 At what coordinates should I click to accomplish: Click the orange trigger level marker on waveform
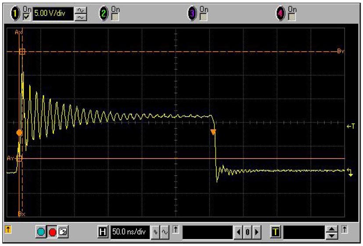pyautogui.click(x=19, y=132)
